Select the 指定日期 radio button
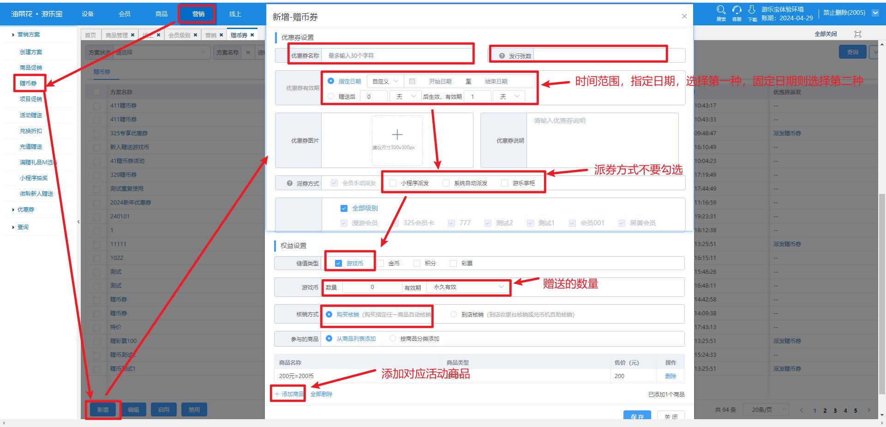Image resolution: width=886 pixels, height=427 pixels. (330, 81)
